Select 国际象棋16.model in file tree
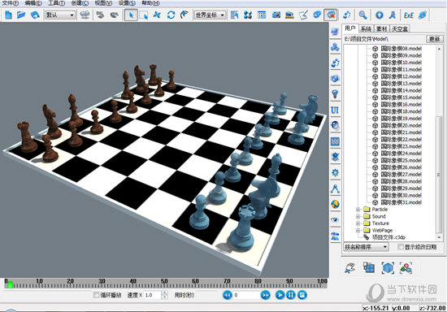 click(401, 104)
